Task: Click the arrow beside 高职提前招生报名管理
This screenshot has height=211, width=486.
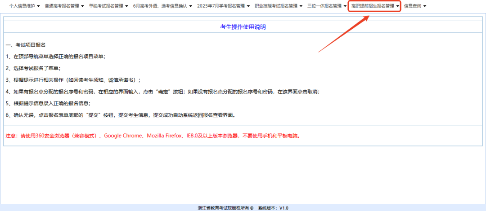Action: [x=398, y=6]
